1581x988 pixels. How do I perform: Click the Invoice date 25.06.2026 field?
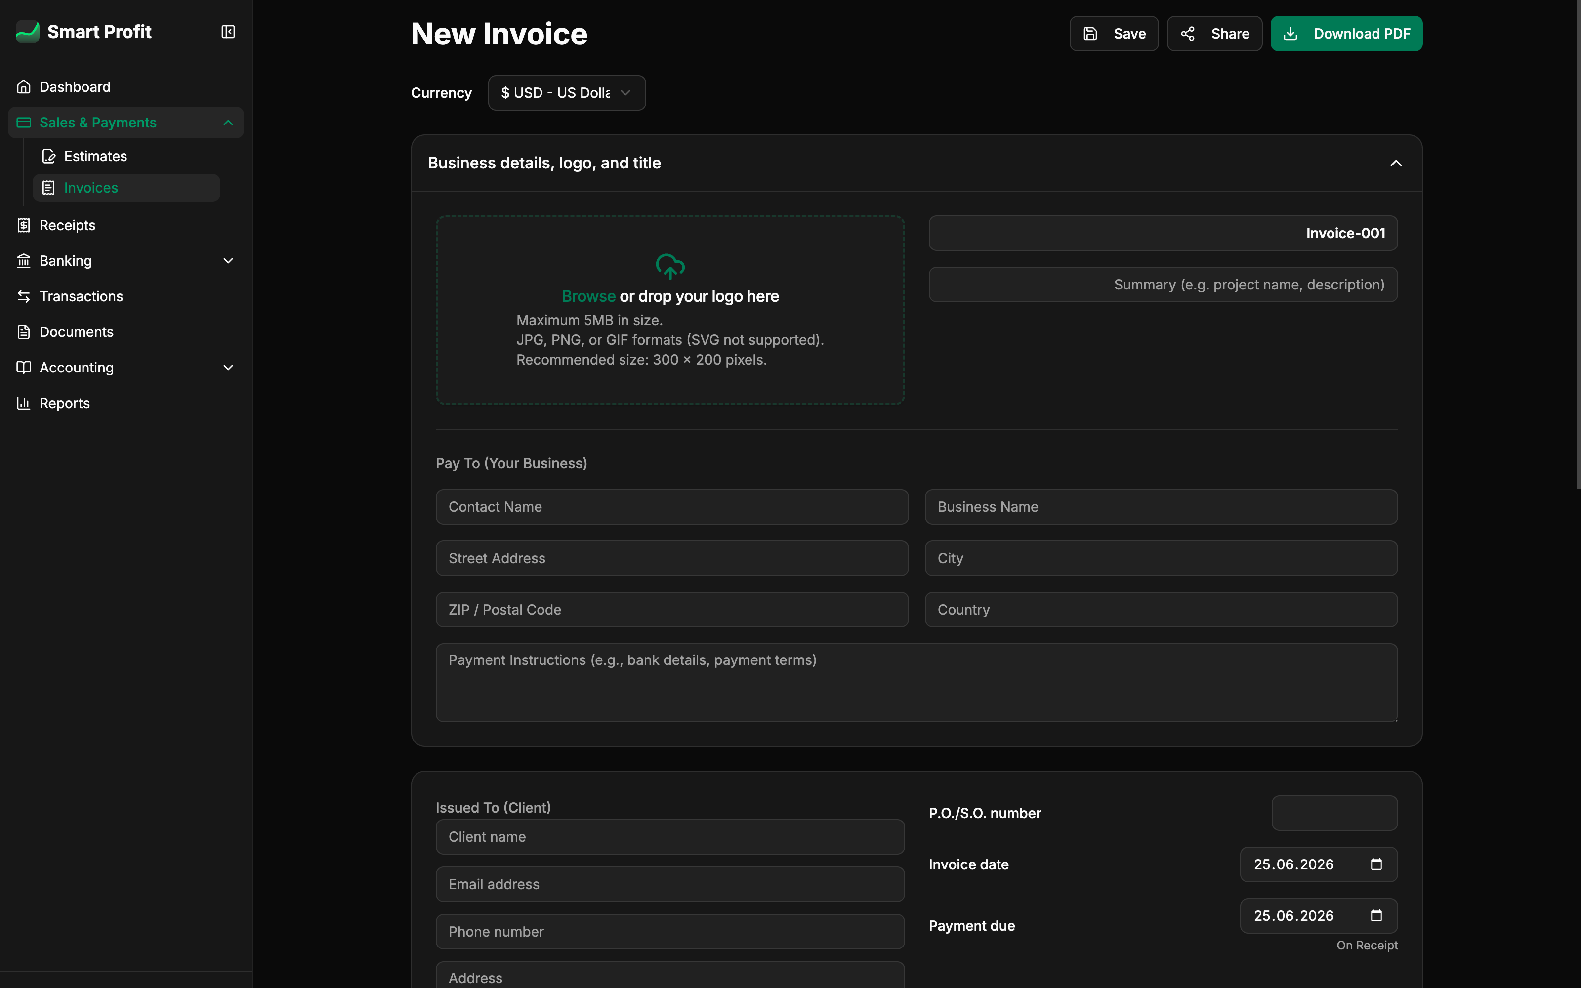coord(1318,864)
